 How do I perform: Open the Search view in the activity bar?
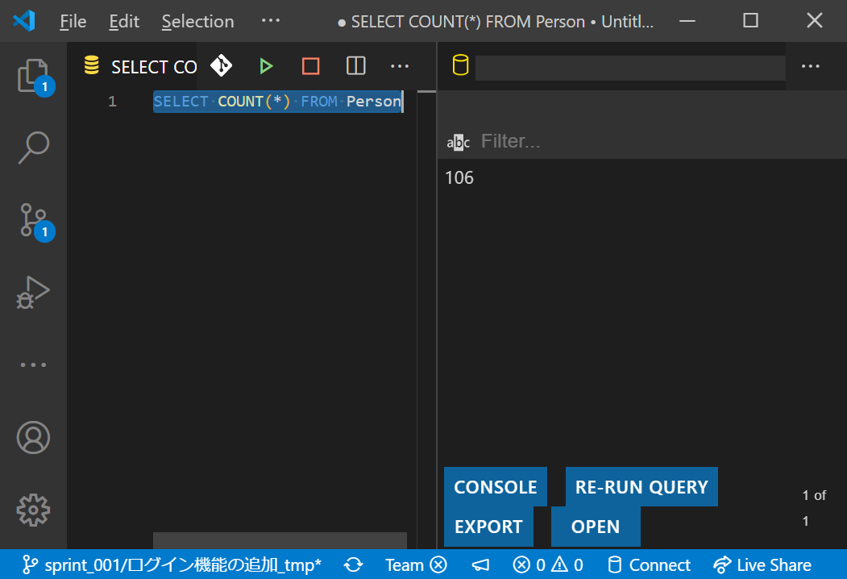pyautogui.click(x=33, y=148)
